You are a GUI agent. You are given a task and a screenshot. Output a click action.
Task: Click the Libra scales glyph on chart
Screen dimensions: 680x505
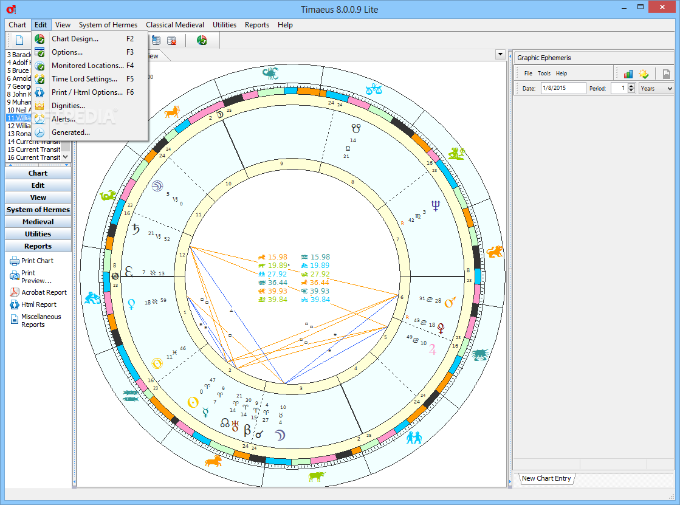374,90
